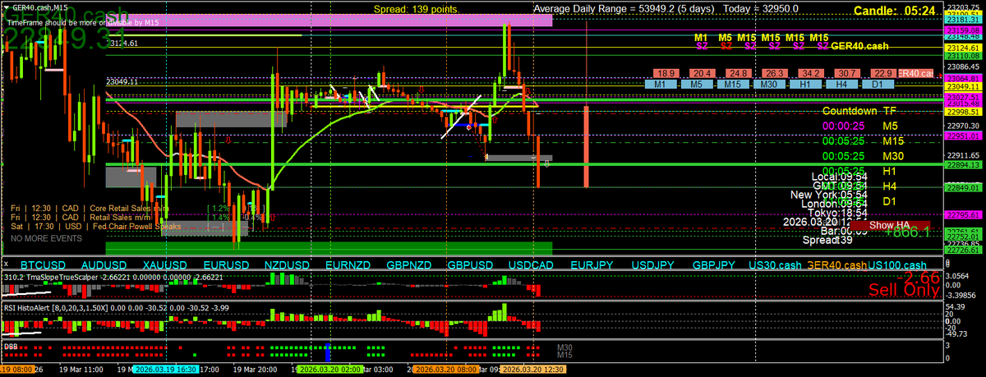Click the NO MORE EVENTS text
The height and width of the screenshot is (377, 986).
coord(47,238)
